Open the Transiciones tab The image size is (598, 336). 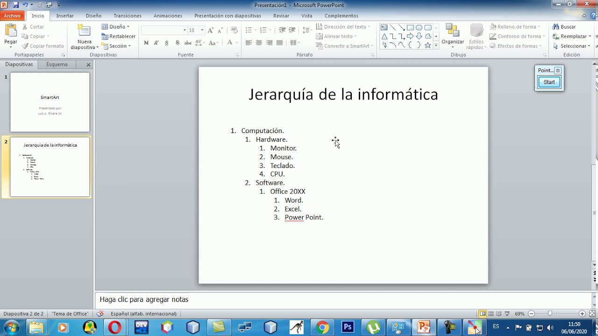(128, 16)
